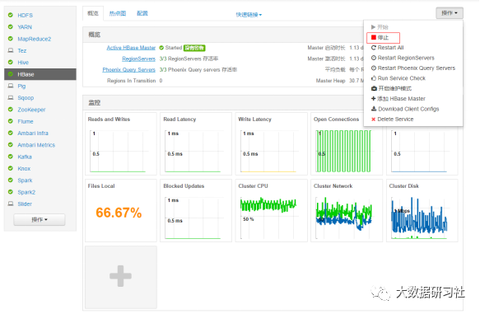Open the HDFS service in sidebar
The width and height of the screenshot is (480, 314).
point(25,16)
